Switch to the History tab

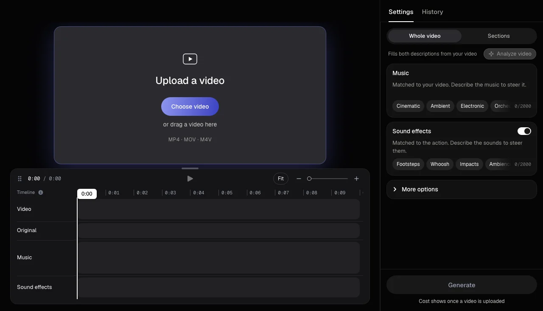pos(432,12)
